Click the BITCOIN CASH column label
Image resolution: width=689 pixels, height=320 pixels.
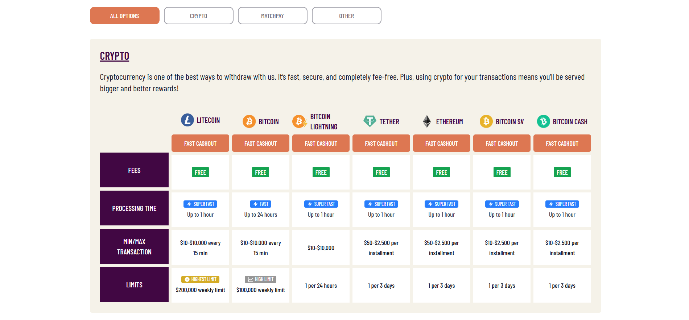570,122
